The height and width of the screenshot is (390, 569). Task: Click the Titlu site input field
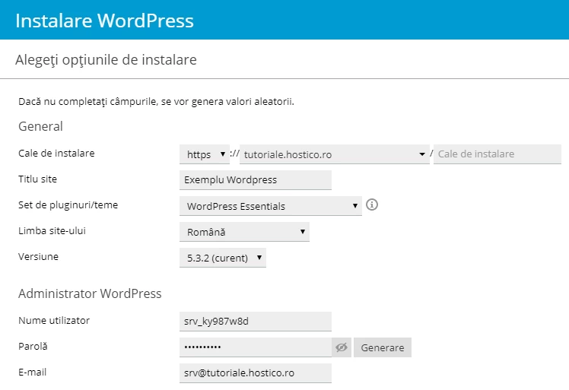point(256,180)
